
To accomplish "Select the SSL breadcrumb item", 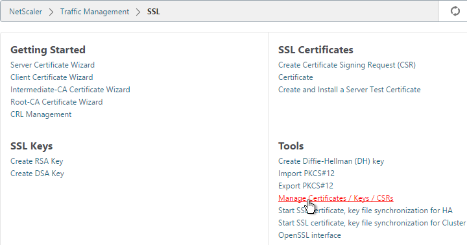I will (153, 12).
